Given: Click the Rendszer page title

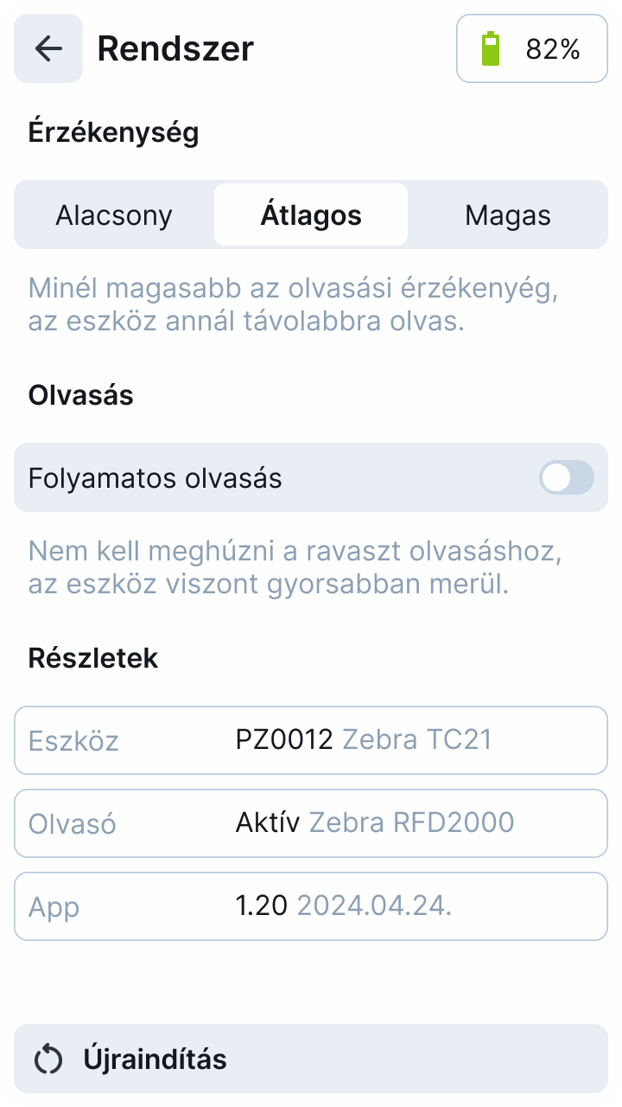Looking at the screenshot, I should [x=175, y=48].
